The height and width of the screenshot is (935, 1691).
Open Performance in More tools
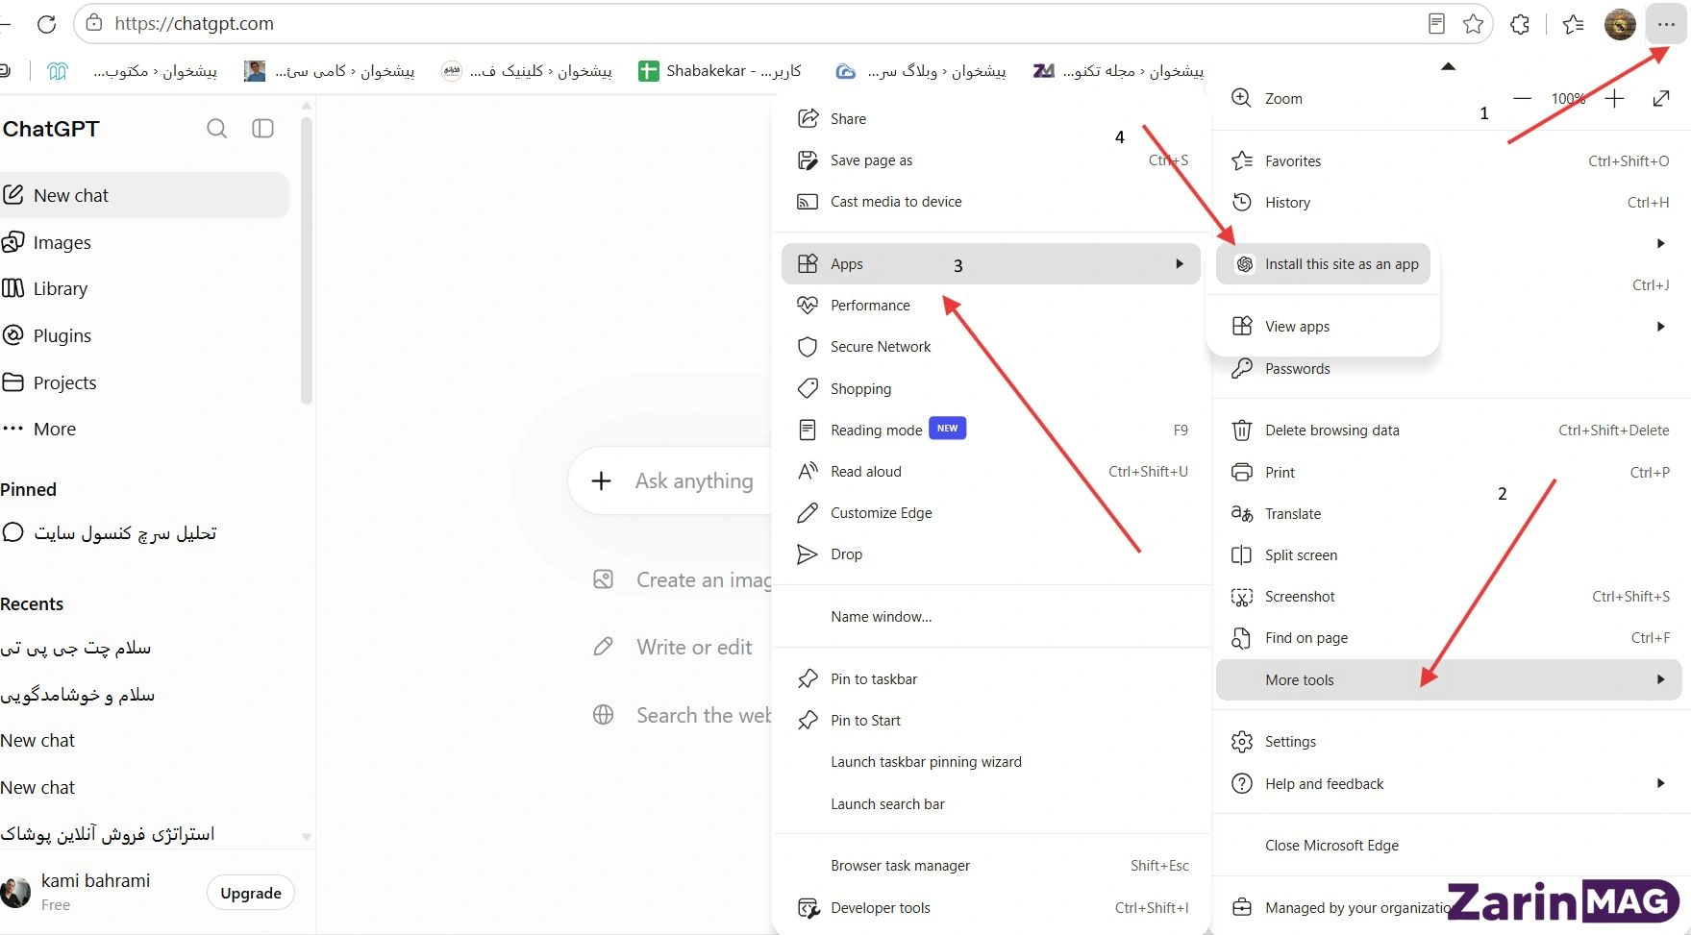(991, 306)
